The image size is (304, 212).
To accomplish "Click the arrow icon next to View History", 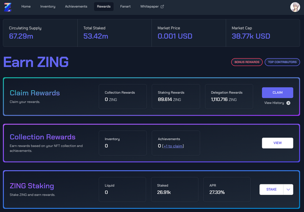I will (x=288, y=103).
